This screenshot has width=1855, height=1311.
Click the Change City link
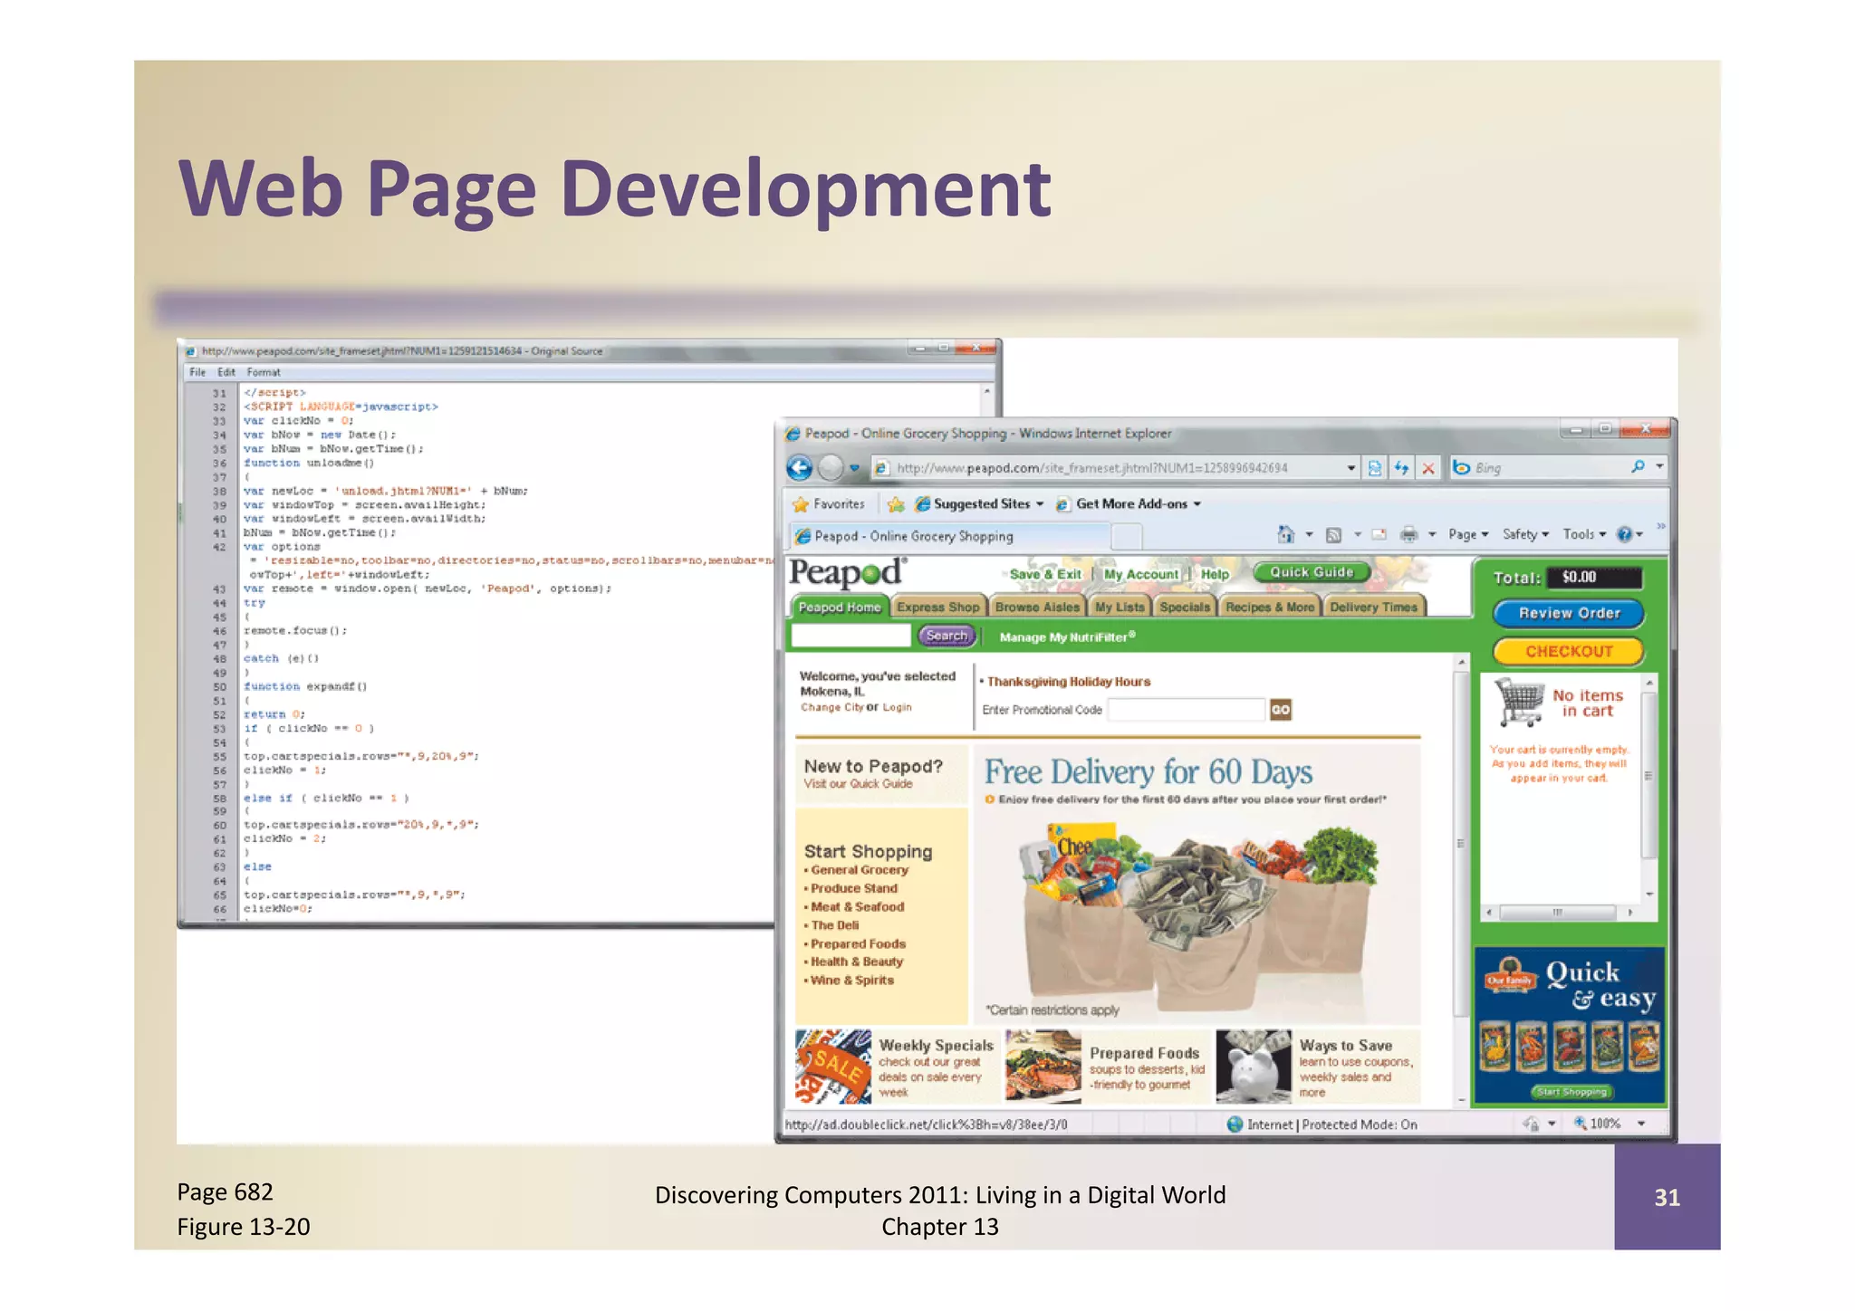[831, 708]
